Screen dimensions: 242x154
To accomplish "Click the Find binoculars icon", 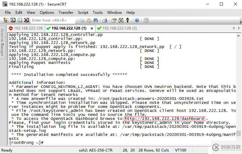I will (95, 20).
